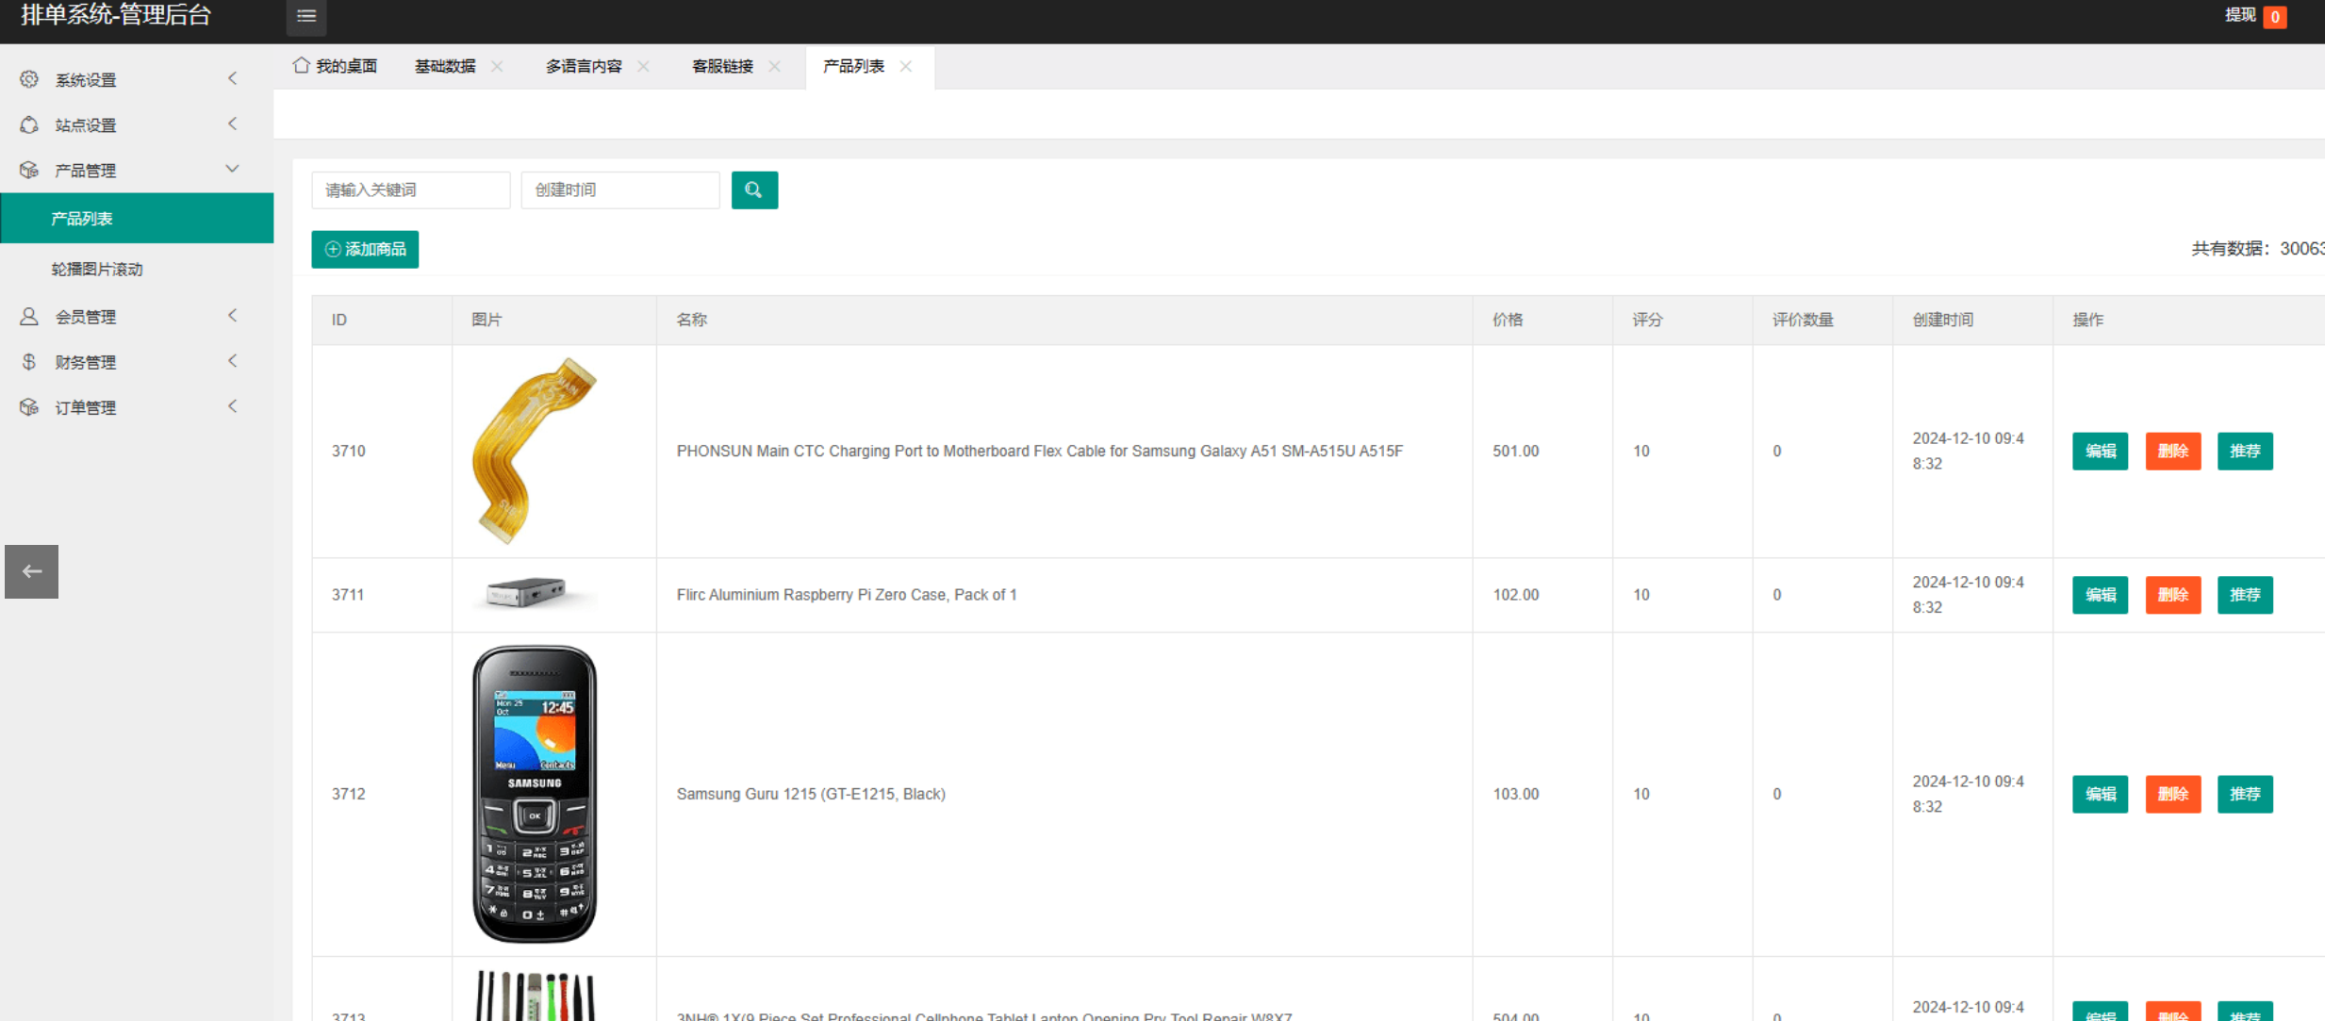Collapse the 产品管理 menu chevron
This screenshot has height=1021, width=2325.
[x=232, y=170]
